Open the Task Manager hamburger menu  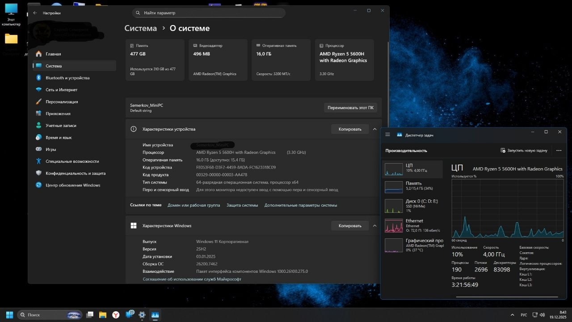pyautogui.click(x=387, y=135)
